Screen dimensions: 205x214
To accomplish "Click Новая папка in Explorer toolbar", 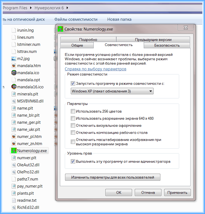I will 120,19.
